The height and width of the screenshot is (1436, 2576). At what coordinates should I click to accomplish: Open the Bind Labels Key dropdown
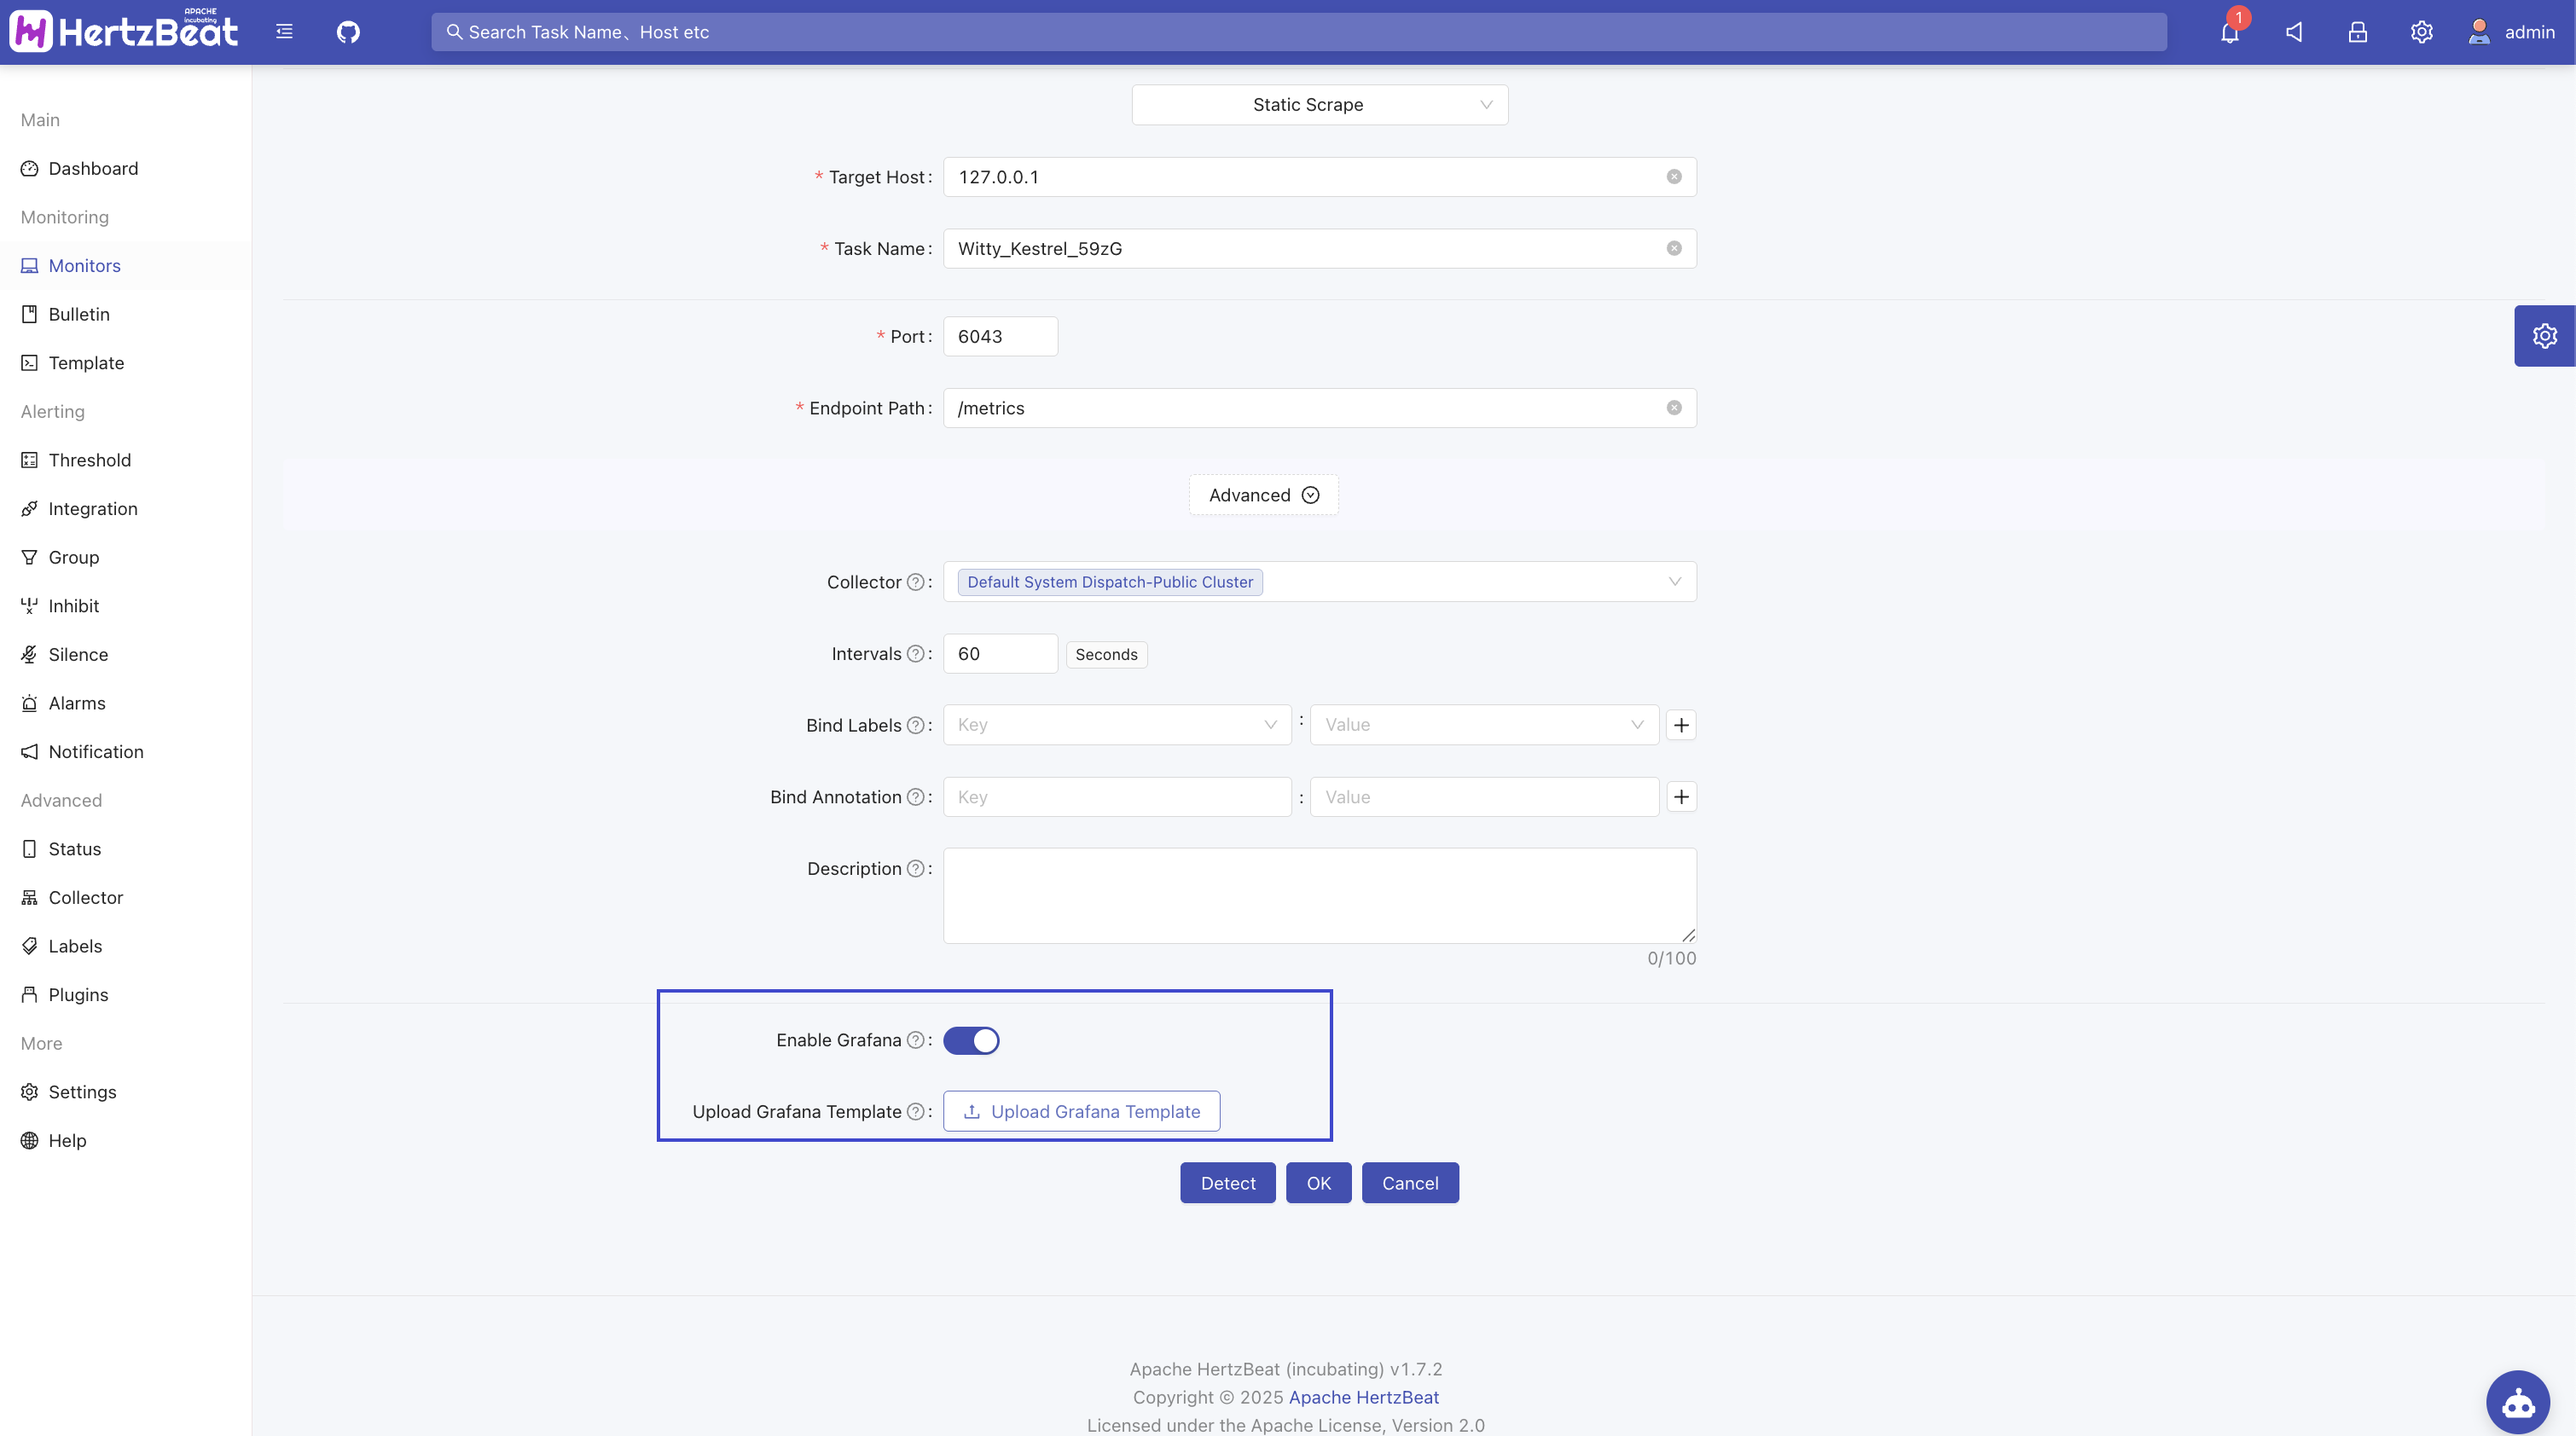coord(1116,725)
